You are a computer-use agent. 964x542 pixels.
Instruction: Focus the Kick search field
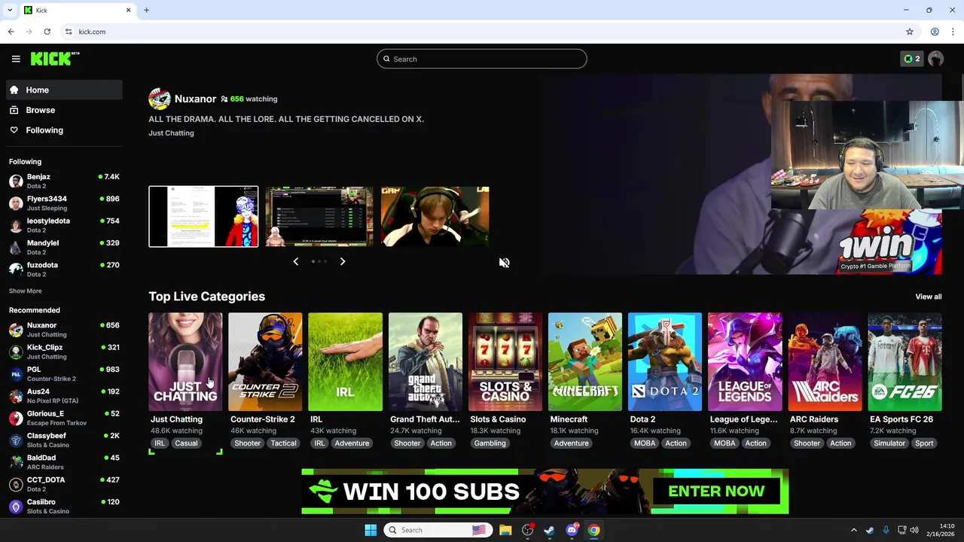482,59
